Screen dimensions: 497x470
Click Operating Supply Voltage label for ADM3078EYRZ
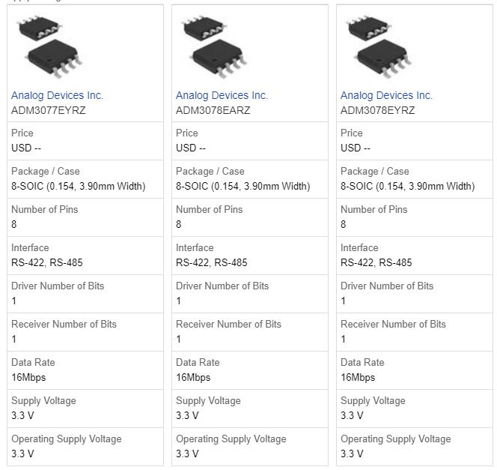395,439
